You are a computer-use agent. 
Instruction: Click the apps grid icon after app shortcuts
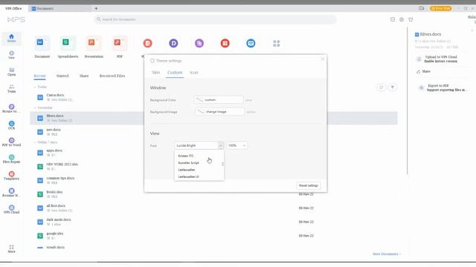[x=276, y=44]
